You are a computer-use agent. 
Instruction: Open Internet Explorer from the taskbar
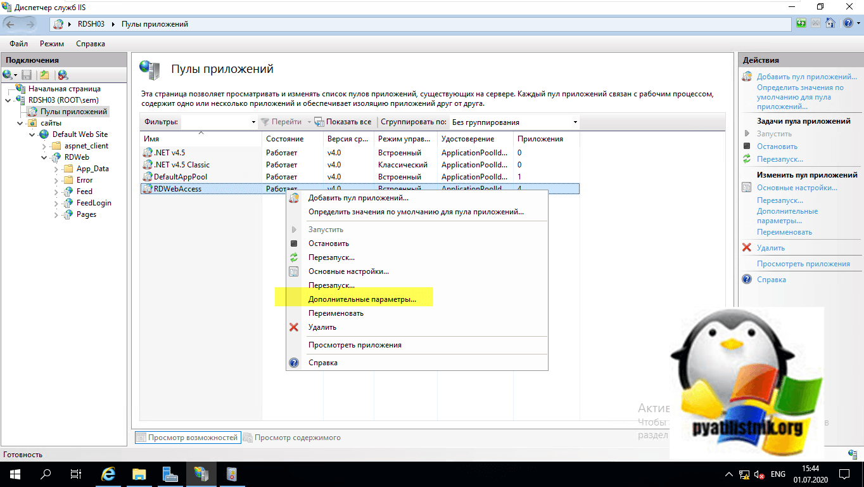pos(109,474)
